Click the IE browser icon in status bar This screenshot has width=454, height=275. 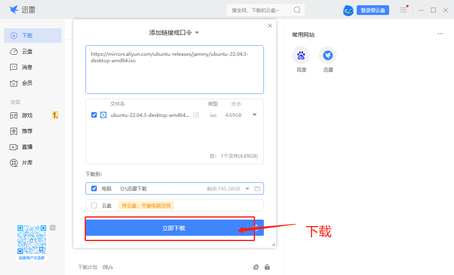pyautogui.click(x=256, y=267)
